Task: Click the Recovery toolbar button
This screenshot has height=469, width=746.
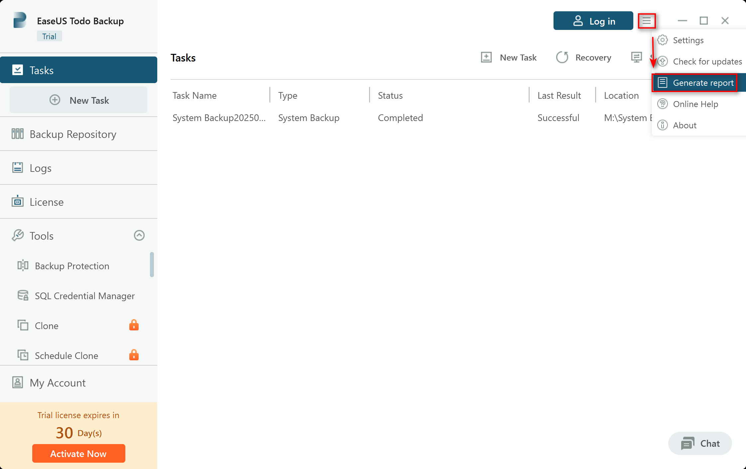Action: click(x=583, y=57)
